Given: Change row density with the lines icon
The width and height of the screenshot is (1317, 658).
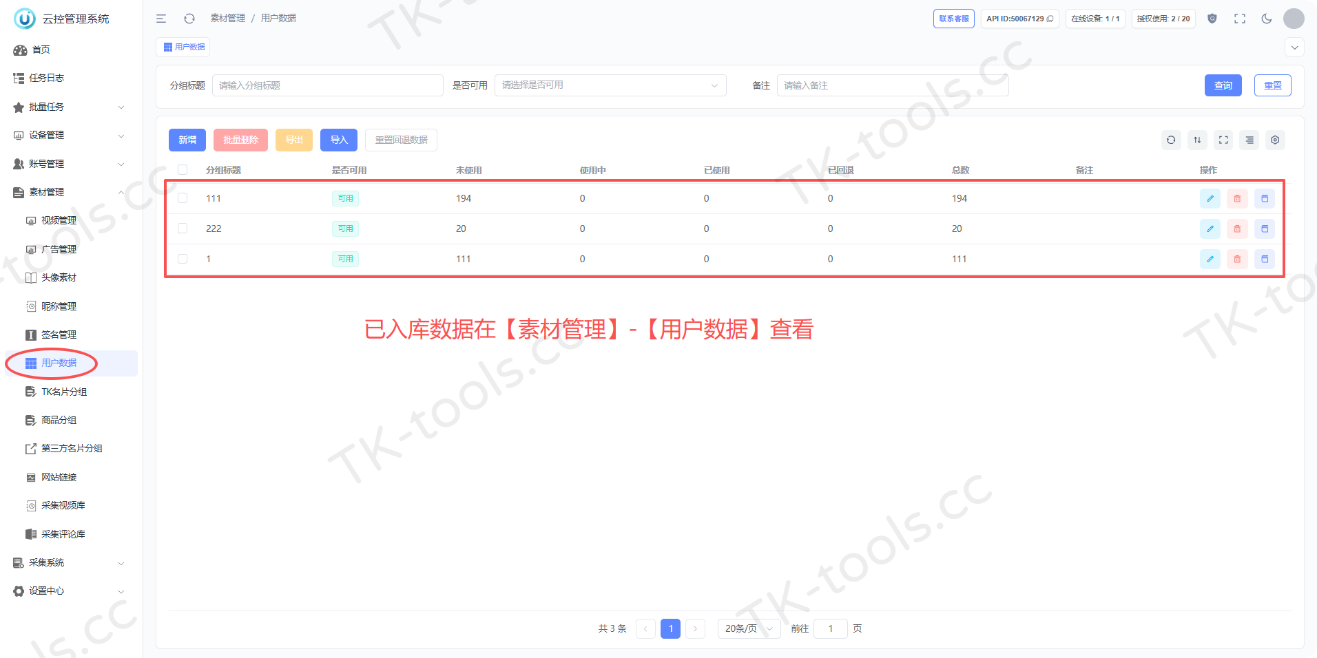Looking at the screenshot, I should point(1249,140).
